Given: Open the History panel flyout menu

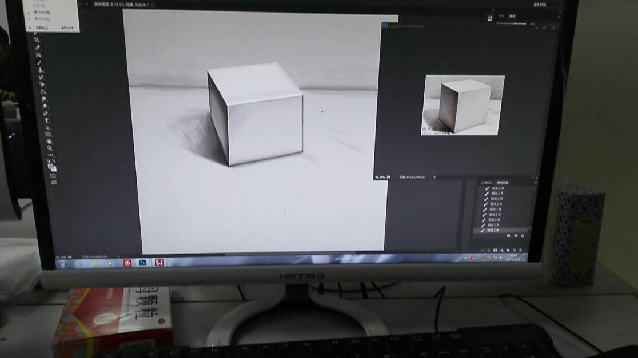Looking at the screenshot, I should click(536, 183).
